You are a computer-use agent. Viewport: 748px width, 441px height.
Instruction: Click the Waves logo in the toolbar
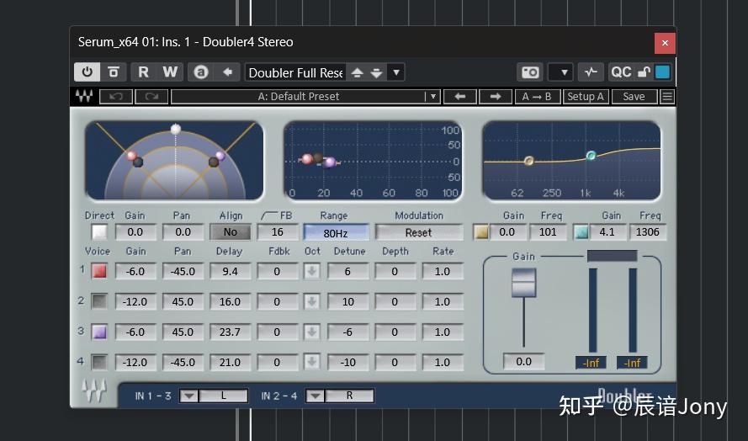coord(84,96)
